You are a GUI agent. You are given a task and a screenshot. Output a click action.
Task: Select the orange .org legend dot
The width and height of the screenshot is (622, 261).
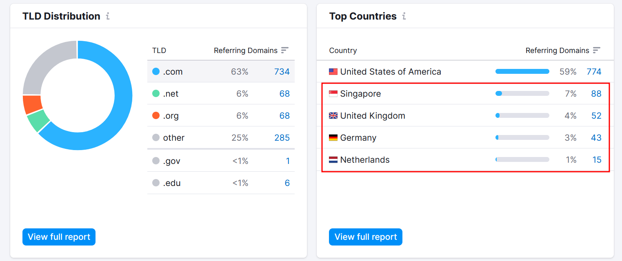[x=156, y=116]
